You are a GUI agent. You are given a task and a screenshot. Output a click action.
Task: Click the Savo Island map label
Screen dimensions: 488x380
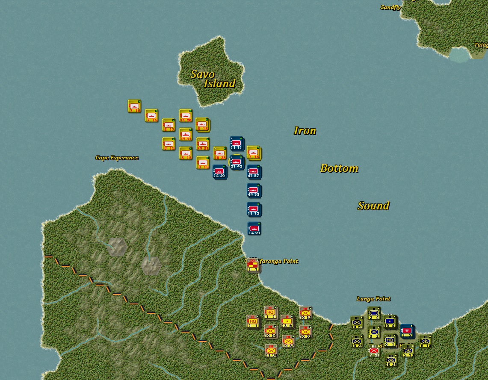(213, 79)
